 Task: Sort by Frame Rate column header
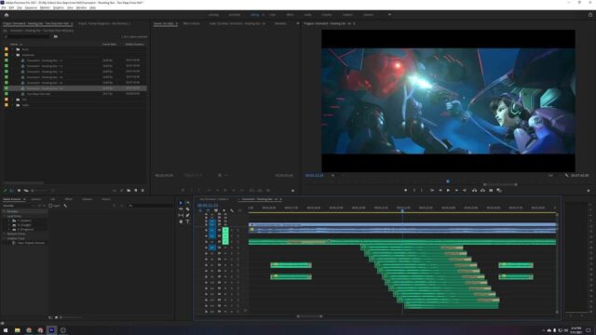pyautogui.click(x=109, y=45)
